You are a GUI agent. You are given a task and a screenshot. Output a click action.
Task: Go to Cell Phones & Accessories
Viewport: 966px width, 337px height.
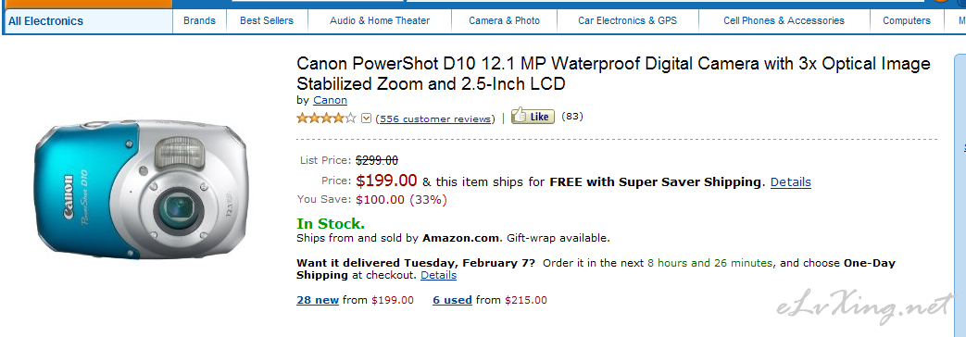(x=784, y=21)
